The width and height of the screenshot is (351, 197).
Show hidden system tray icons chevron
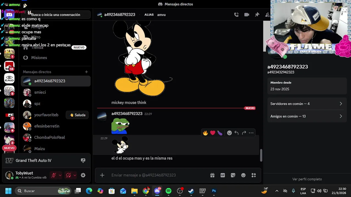277,191
